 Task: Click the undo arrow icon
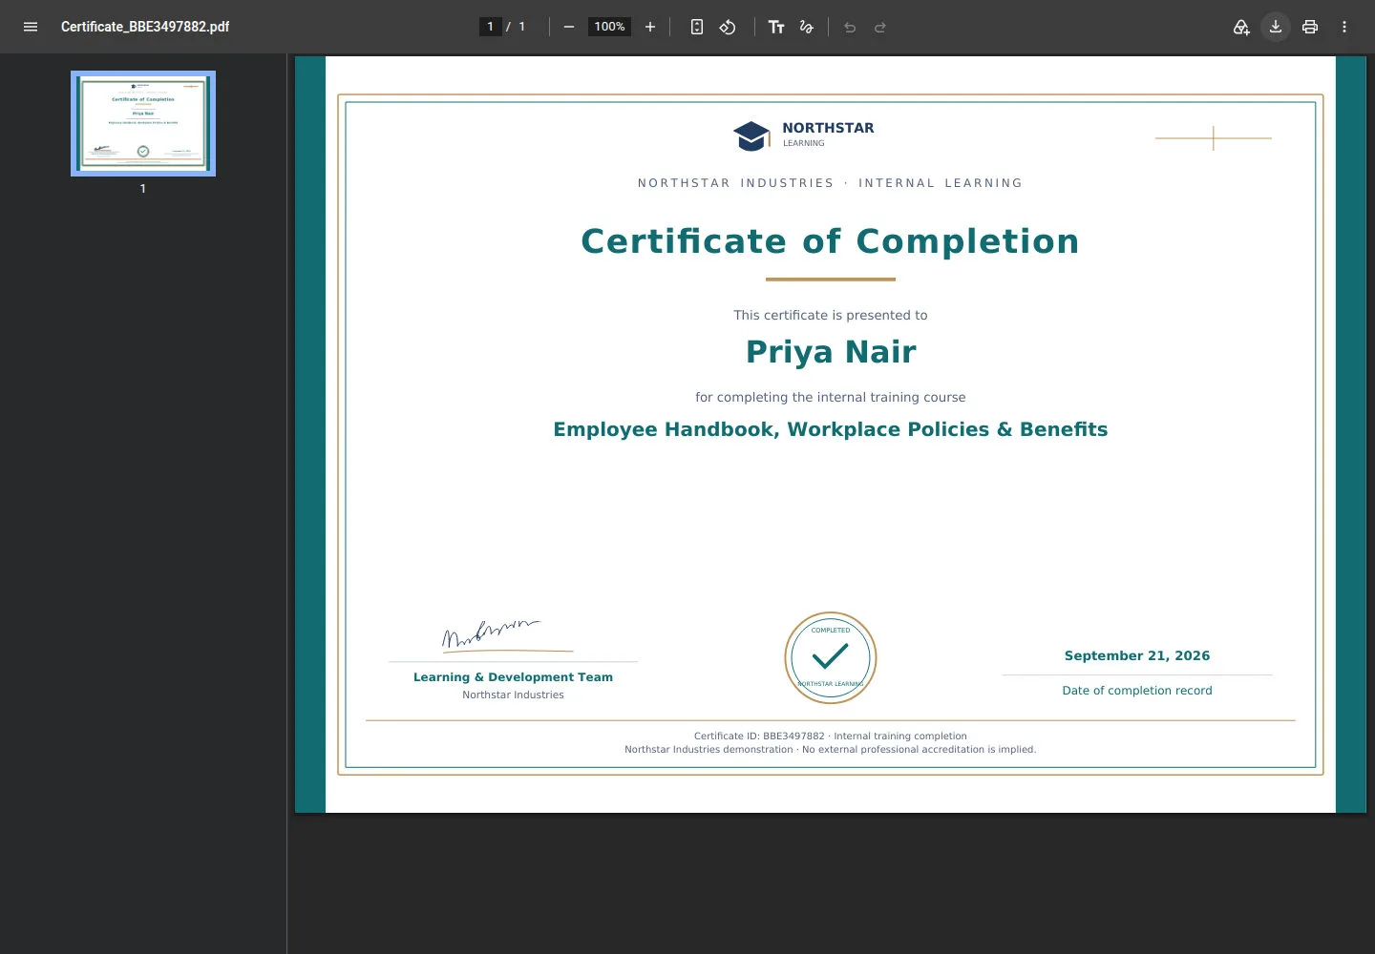tap(850, 27)
